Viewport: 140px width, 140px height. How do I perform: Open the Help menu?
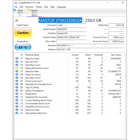(x=52, y=7)
